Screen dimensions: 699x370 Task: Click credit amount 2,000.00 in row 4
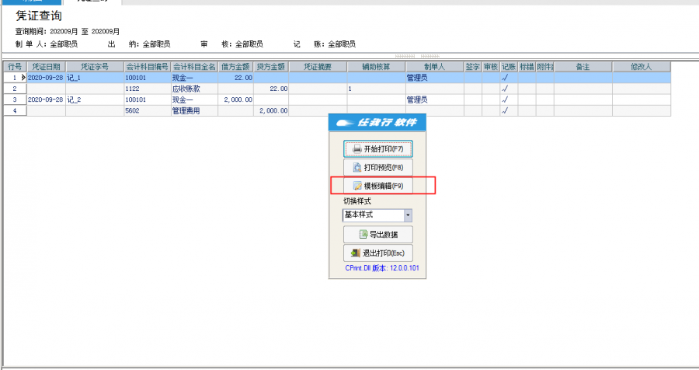tap(271, 110)
